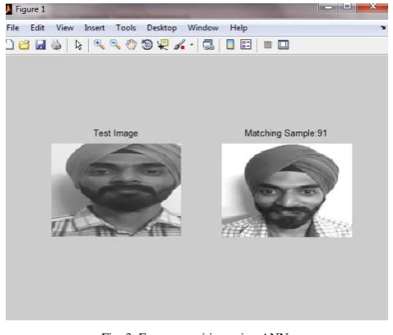The image size is (393, 335).
Task: Open file with the folder icon
Action: [25, 45]
